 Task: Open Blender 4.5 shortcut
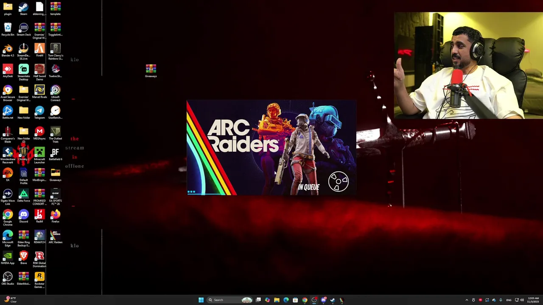click(x=8, y=50)
